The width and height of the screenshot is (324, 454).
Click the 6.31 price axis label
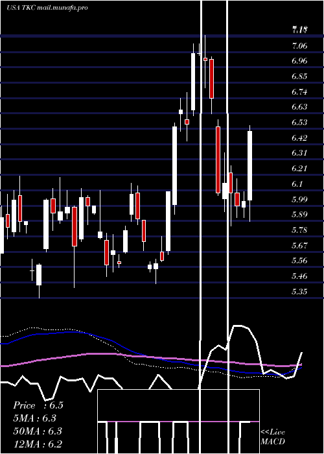pos(299,153)
